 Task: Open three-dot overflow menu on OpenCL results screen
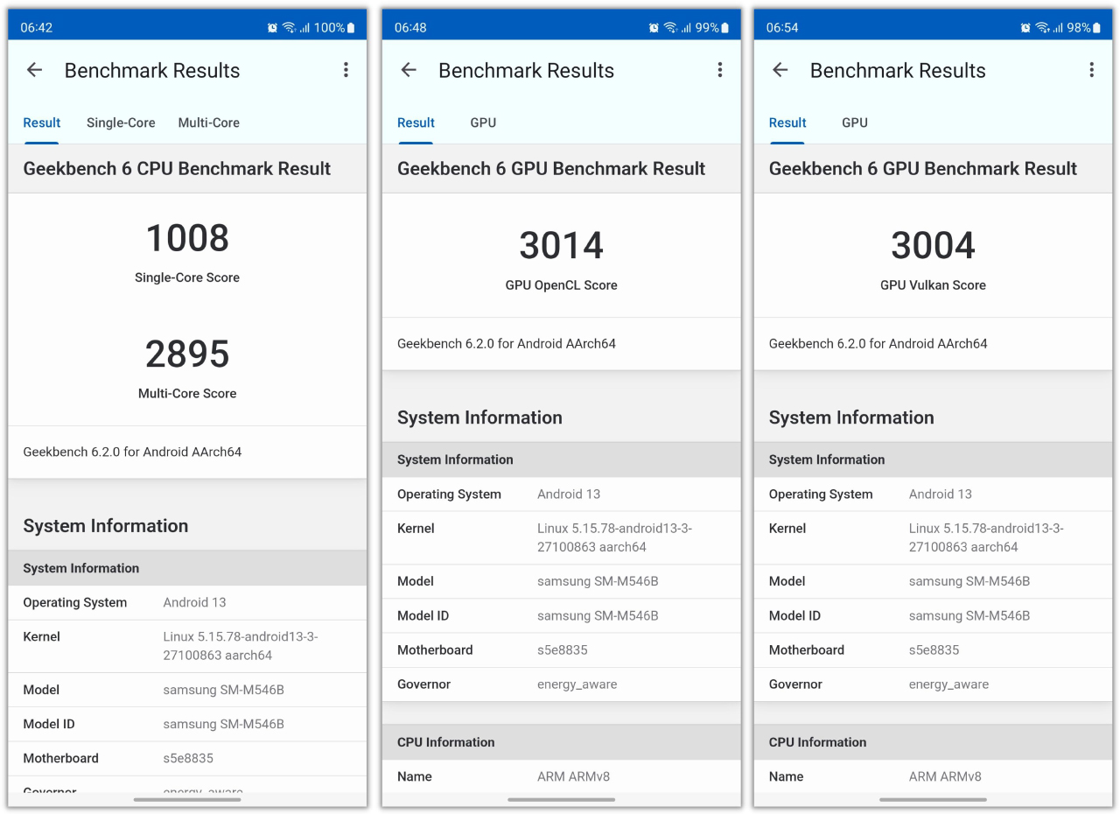pyautogui.click(x=720, y=71)
